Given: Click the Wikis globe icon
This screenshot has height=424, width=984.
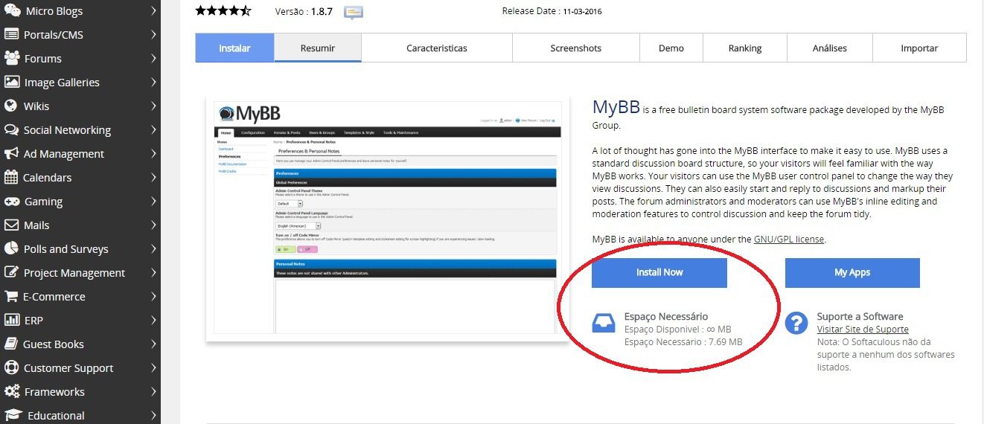Looking at the screenshot, I should point(11,106).
